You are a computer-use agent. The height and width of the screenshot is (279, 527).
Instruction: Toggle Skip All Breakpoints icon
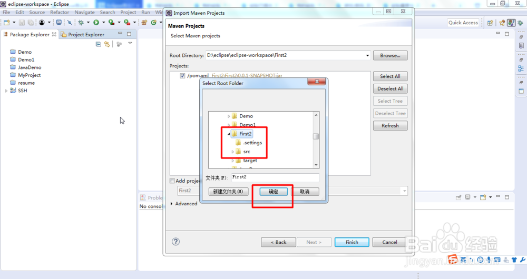click(70, 23)
